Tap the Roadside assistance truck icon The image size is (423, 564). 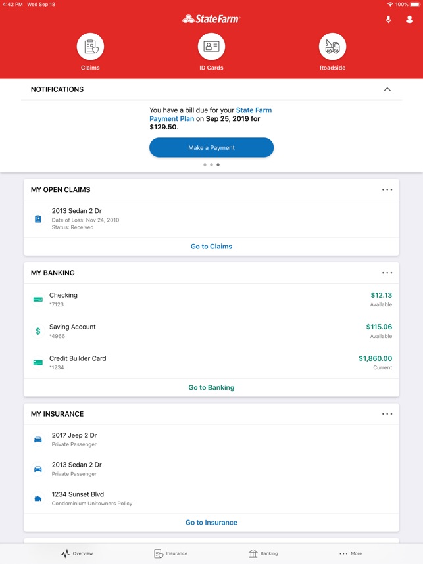tap(332, 47)
